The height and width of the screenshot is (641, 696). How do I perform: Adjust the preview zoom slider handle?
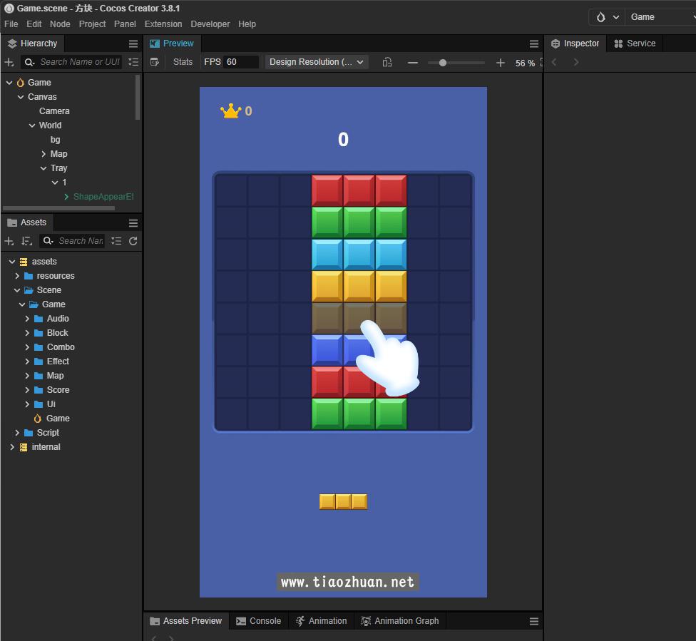click(443, 63)
